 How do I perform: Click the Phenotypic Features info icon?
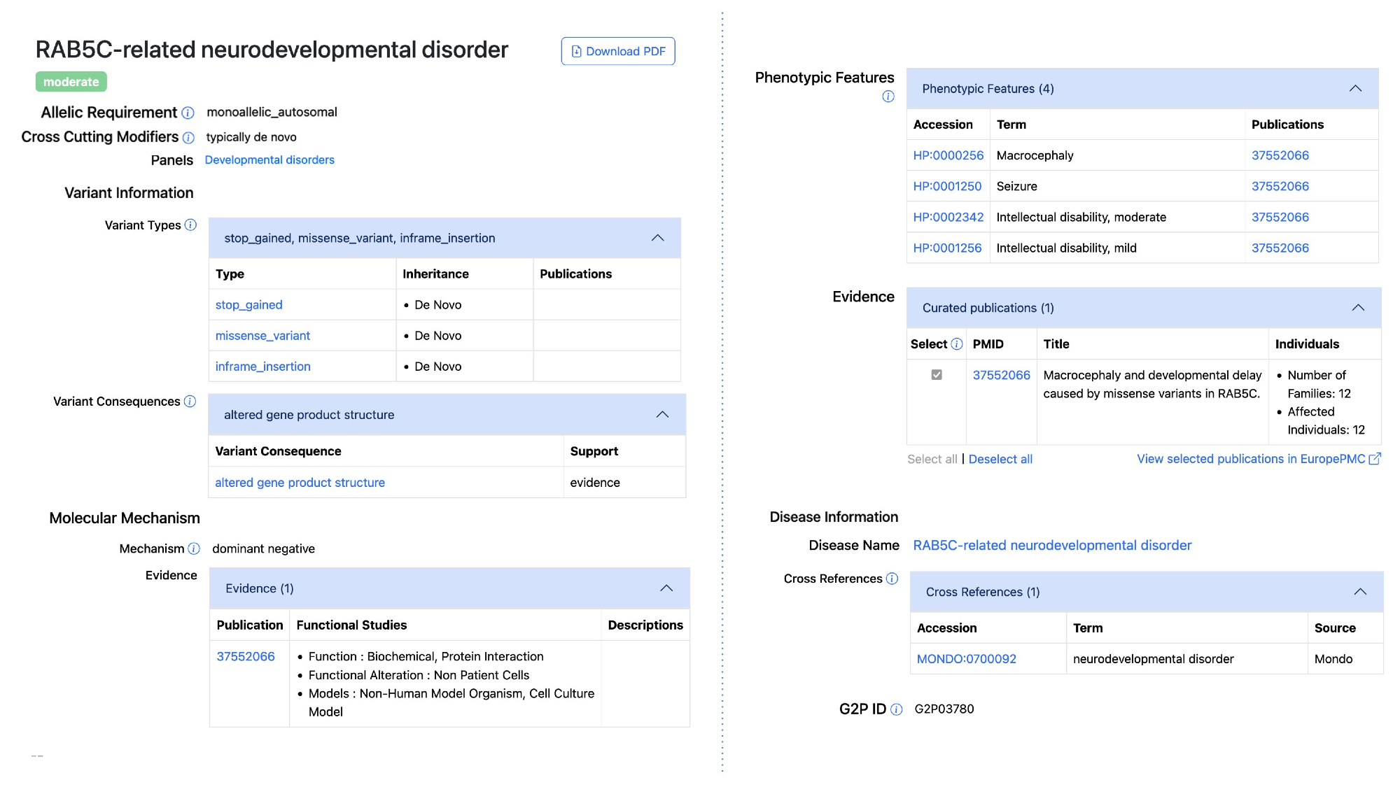(888, 97)
